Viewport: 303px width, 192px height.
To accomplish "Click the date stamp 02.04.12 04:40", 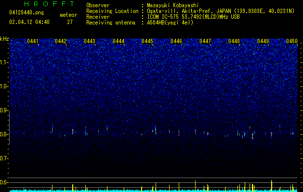I will tap(29, 22).
